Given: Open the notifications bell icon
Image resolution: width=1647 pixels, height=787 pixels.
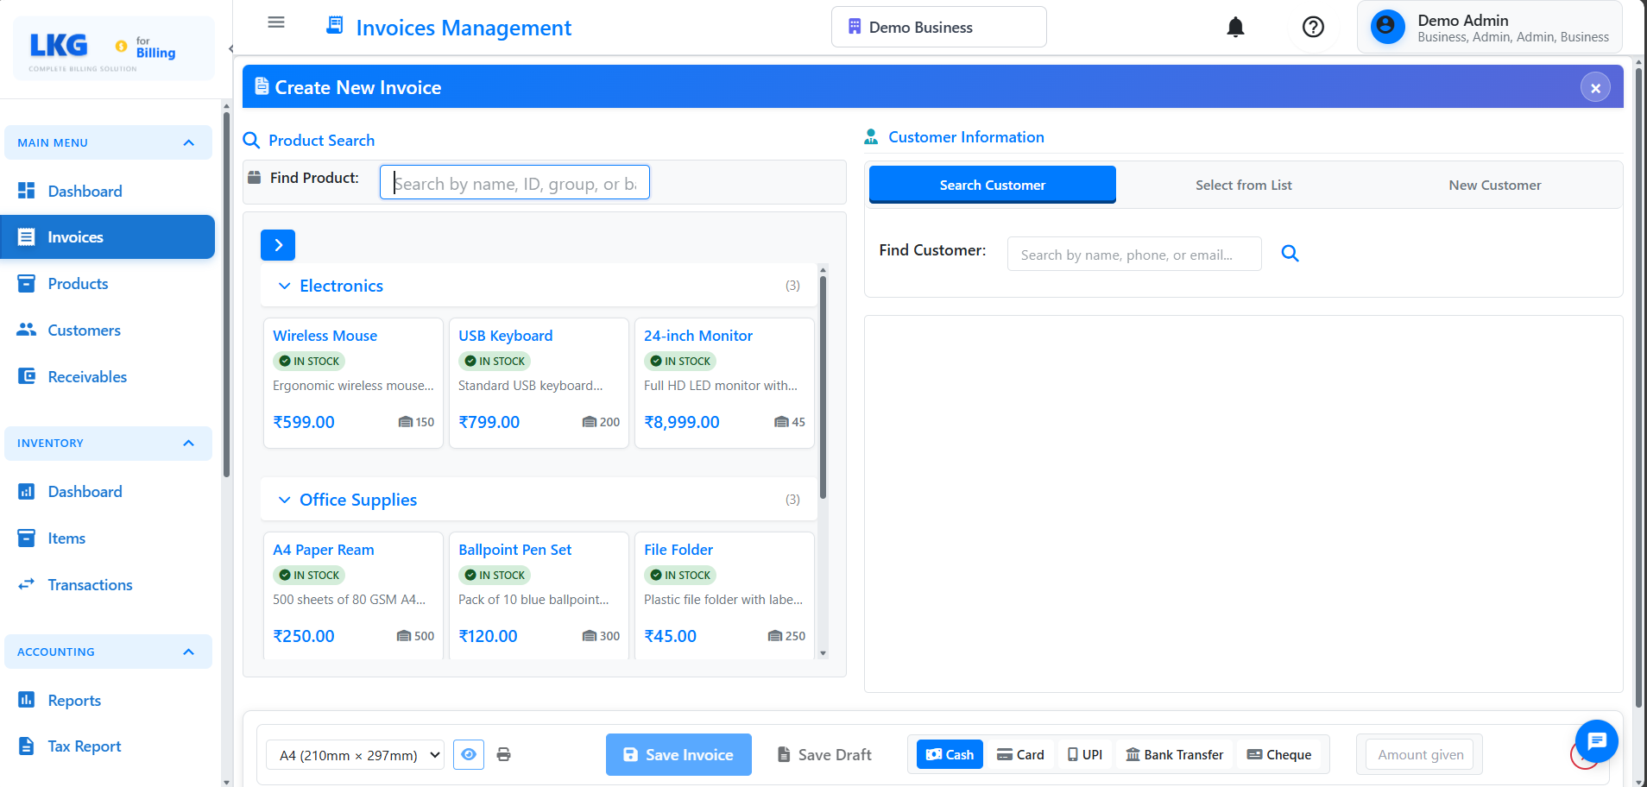Looking at the screenshot, I should pyautogui.click(x=1235, y=27).
